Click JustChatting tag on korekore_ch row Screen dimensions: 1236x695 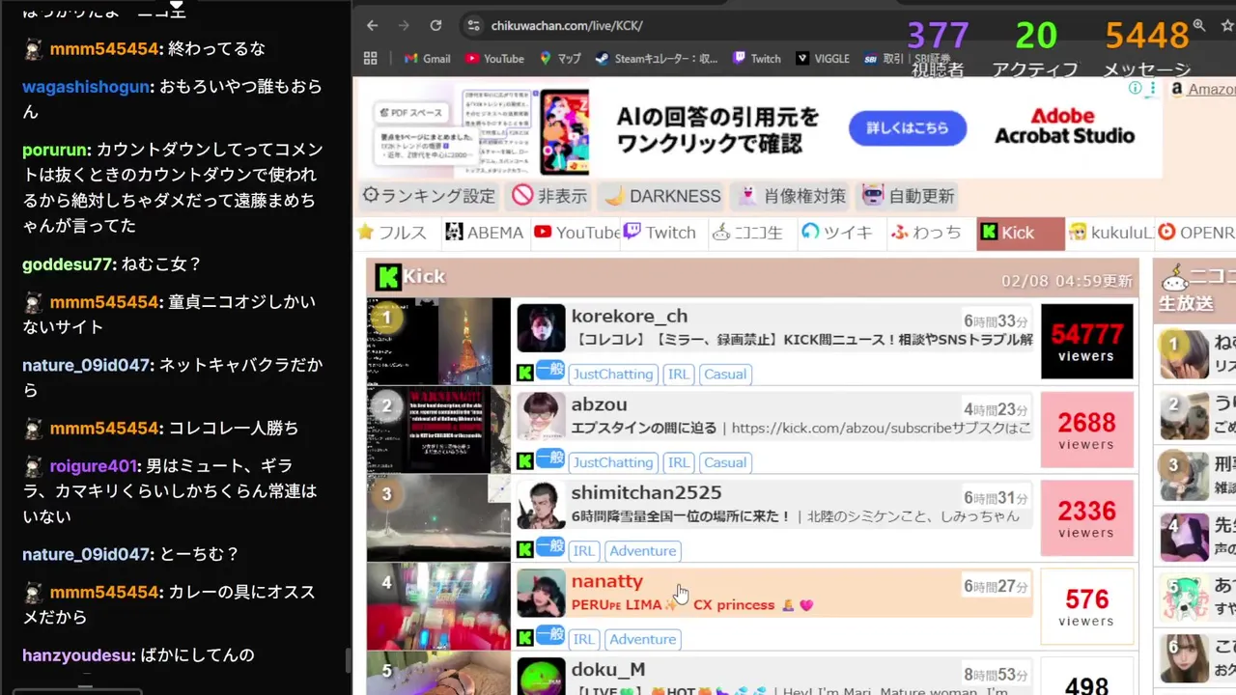coord(612,374)
